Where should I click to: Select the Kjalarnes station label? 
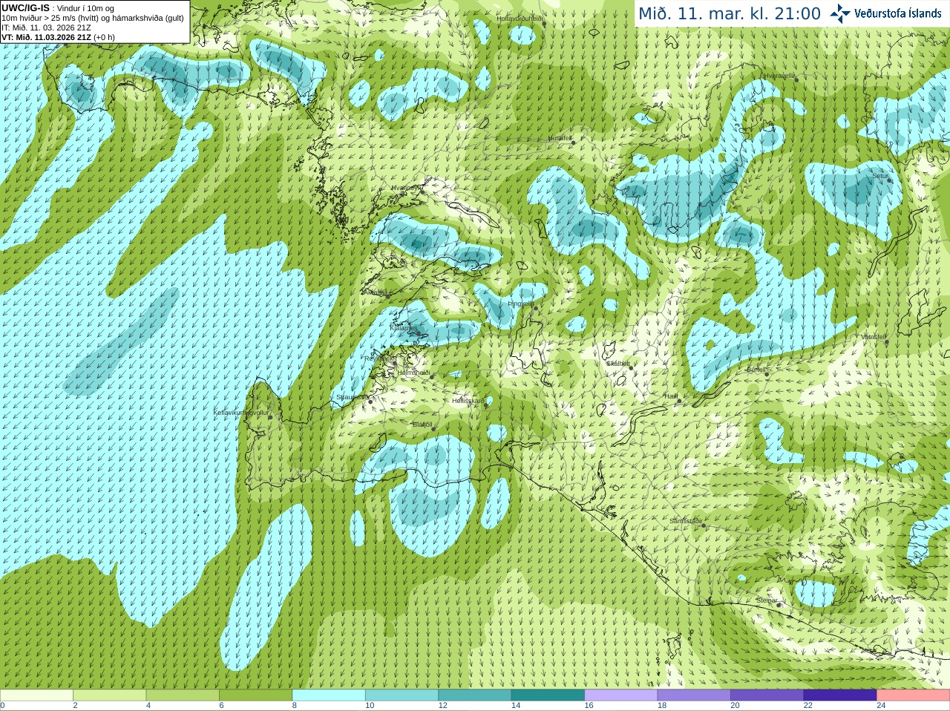404,327
